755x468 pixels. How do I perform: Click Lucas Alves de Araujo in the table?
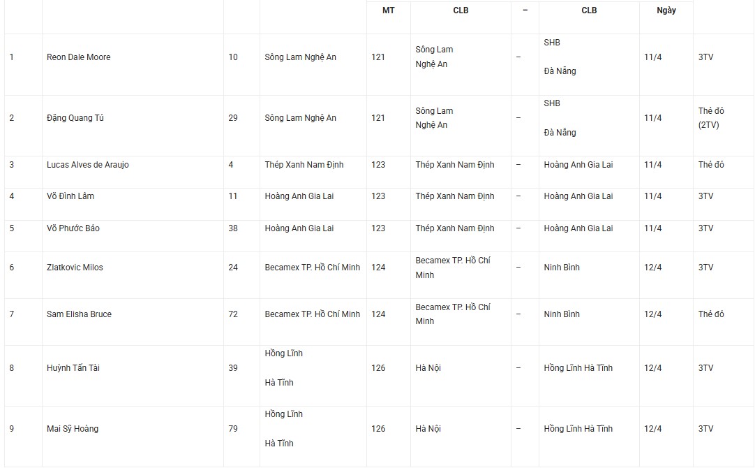pyautogui.click(x=88, y=165)
